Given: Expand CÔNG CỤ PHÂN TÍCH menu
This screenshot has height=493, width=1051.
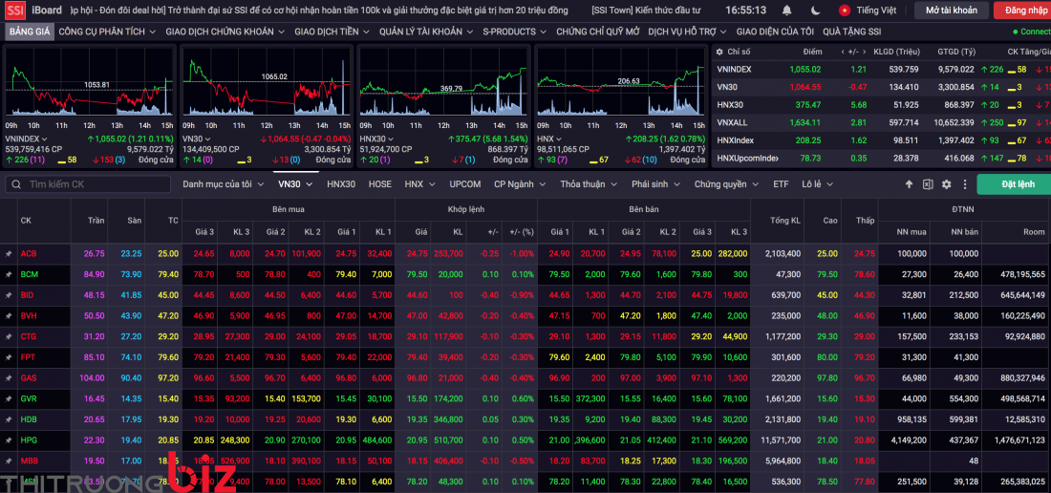Looking at the screenshot, I should 107,32.
